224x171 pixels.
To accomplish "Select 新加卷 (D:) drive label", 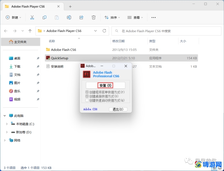I will click(24, 132).
